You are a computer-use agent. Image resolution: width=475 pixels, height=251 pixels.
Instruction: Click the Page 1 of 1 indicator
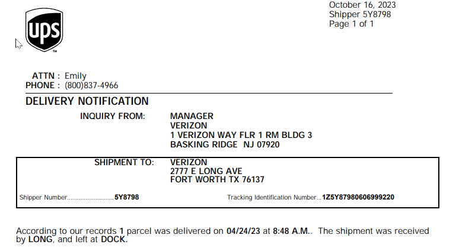click(x=352, y=24)
